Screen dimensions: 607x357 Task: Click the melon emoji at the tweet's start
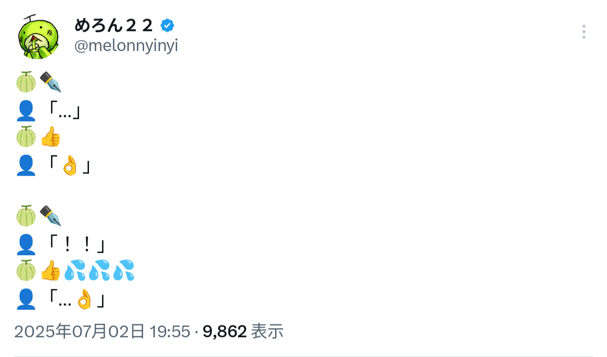coord(26,82)
